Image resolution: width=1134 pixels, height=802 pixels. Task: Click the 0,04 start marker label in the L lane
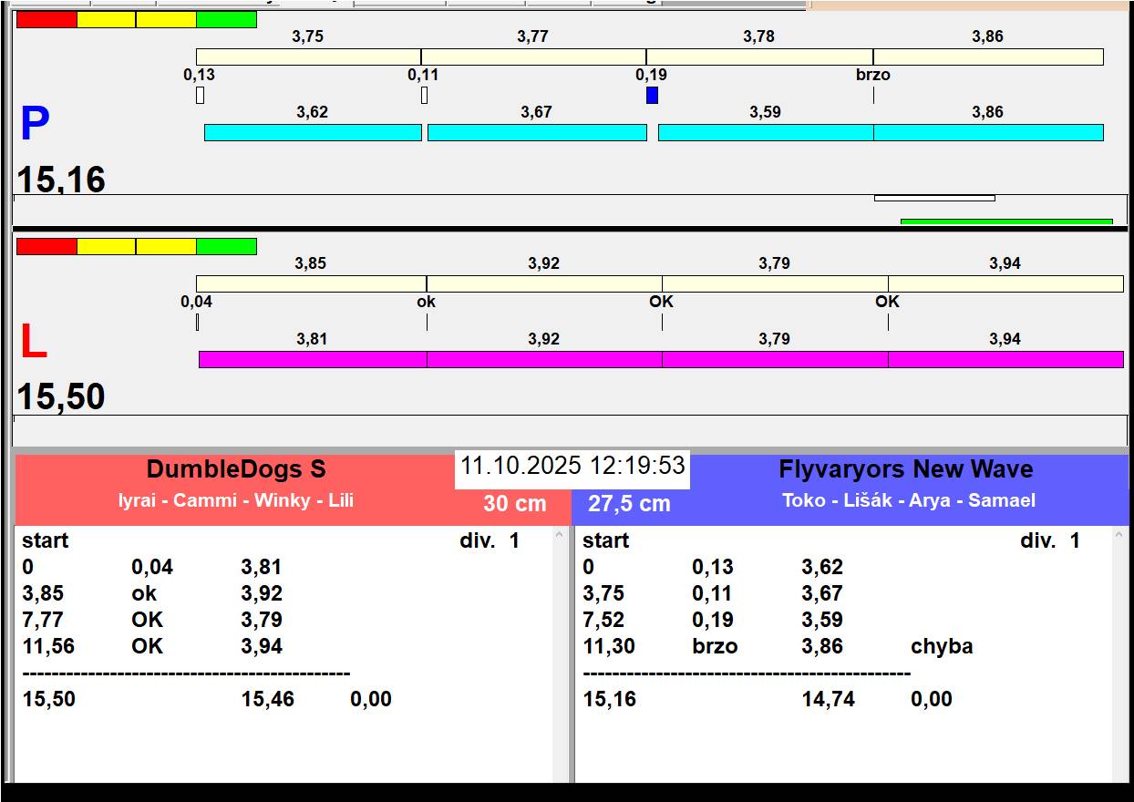coord(196,302)
